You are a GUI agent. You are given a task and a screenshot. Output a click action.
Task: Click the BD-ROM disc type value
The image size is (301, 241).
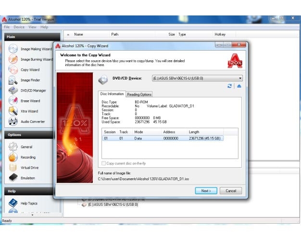[141, 102]
